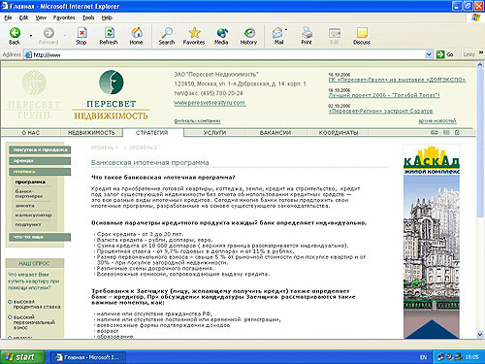Click the уровень 1 breadcrumb

click(105, 148)
